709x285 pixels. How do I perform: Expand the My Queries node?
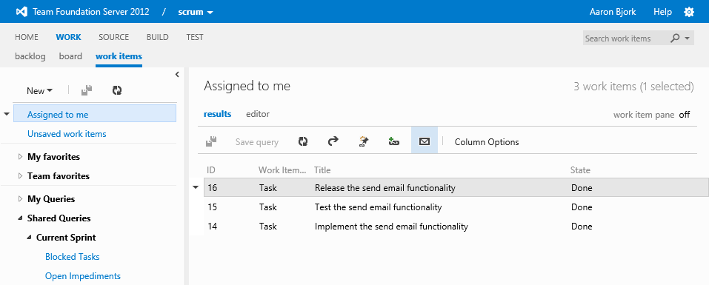pyautogui.click(x=20, y=199)
